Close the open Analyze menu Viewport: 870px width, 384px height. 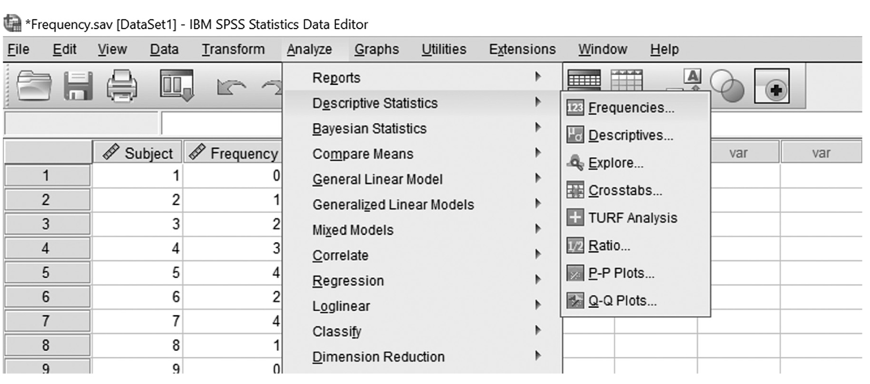click(x=309, y=49)
